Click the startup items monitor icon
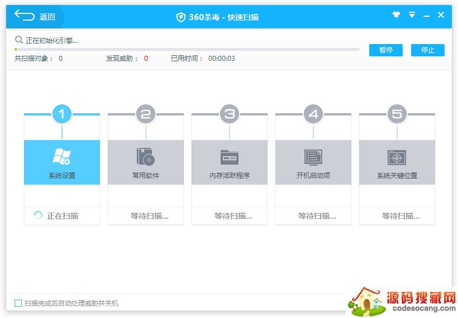The width and height of the screenshot is (458, 318). point(313,157)
